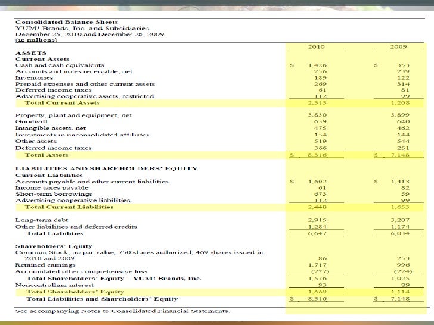The height and width of the screenshot is (325, 434).
Task: Select the 'Intangible assets, net' label
Action: pyautogui.click(x=51, y=128)
